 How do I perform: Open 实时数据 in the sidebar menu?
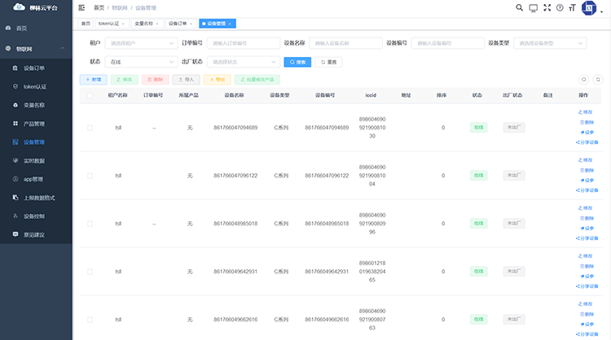33,160
